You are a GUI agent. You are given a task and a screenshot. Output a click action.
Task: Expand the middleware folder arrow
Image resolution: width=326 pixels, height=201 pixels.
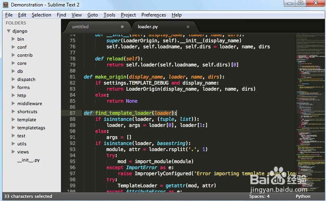click(13, 103)
